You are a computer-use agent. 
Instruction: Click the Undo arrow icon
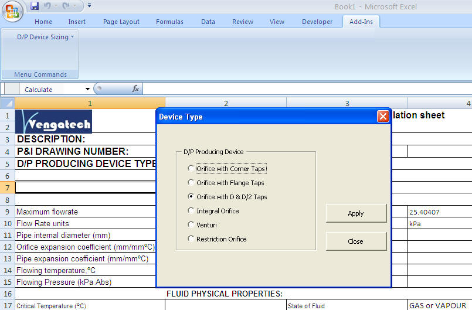[x=48, y=6]
